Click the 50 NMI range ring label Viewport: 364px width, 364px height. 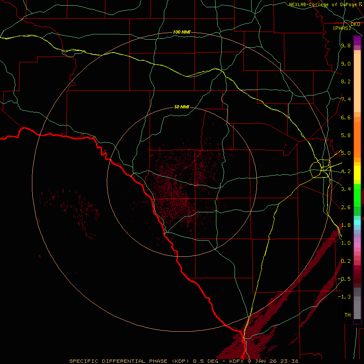click(182, 107)
